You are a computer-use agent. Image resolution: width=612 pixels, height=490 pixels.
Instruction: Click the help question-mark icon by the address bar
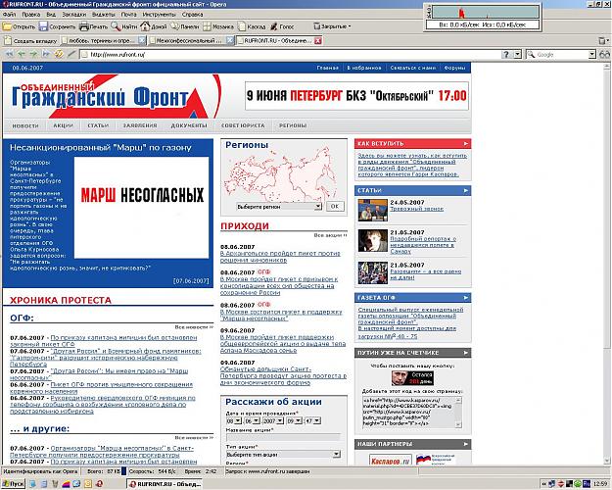point(506,54)
